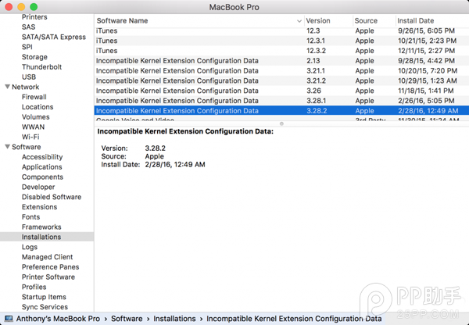
Task: Select Firewall in the sidebar
Action: click(34, 98)
